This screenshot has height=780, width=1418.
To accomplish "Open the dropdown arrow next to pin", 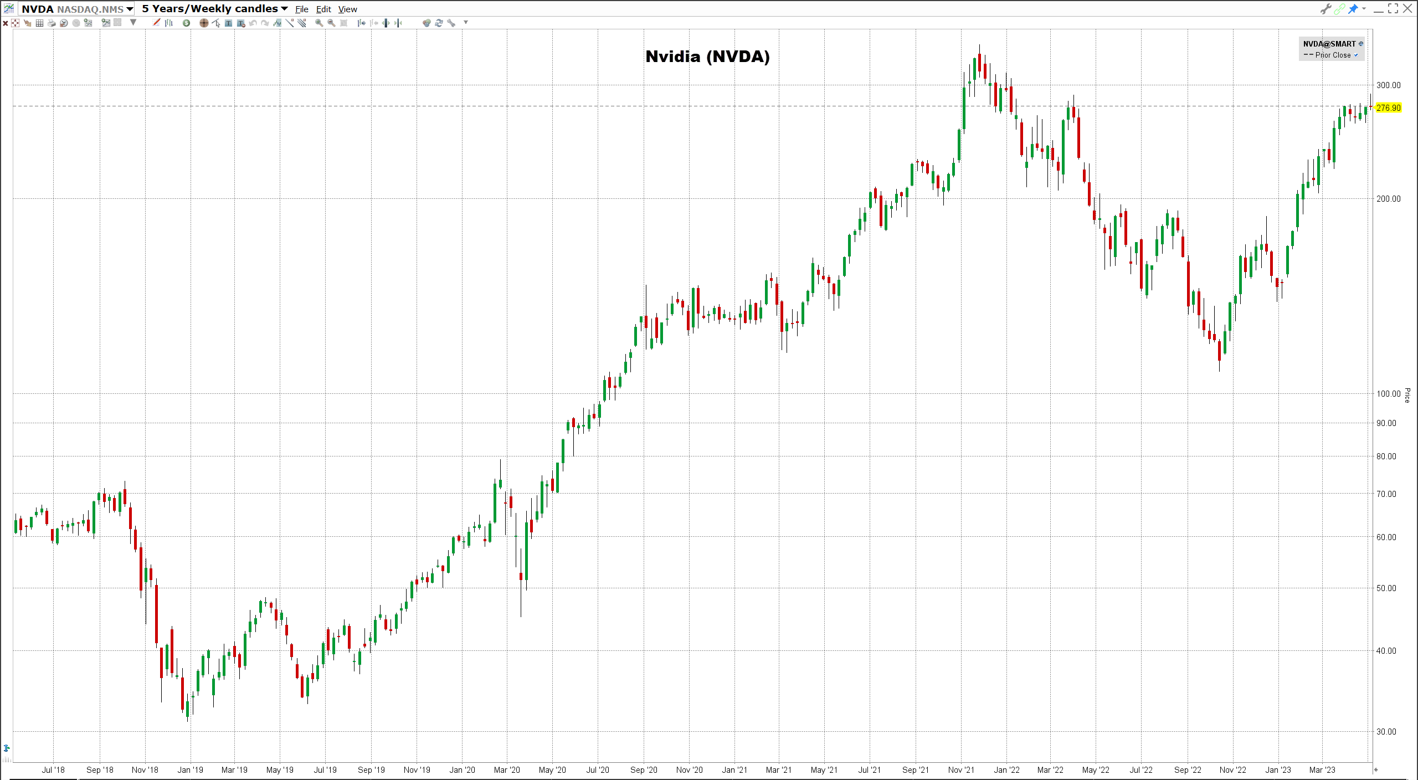I will [x=1364, y=8].
